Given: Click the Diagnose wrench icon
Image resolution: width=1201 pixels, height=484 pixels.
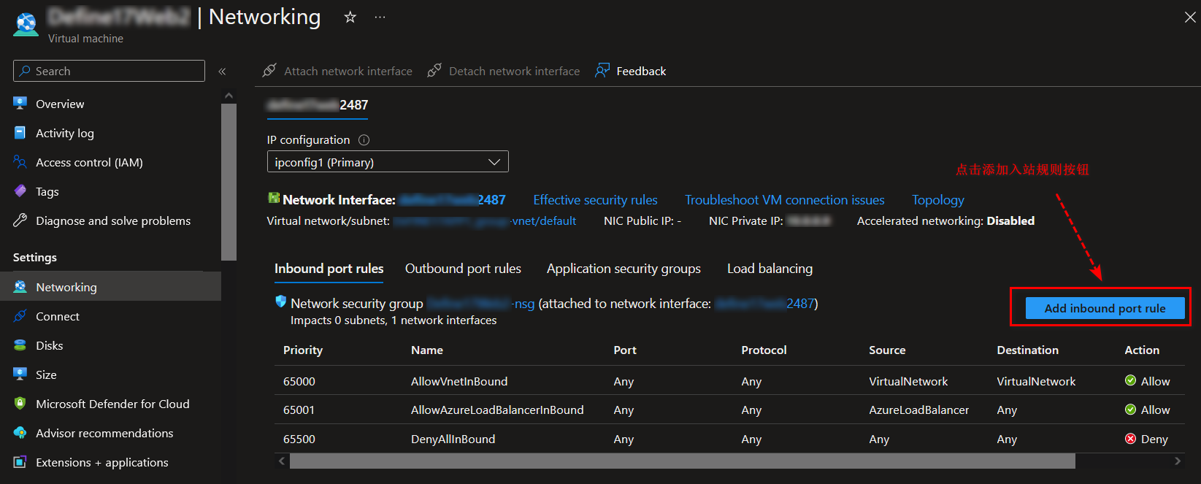Looking at the screenshot, I should (20, 220).
